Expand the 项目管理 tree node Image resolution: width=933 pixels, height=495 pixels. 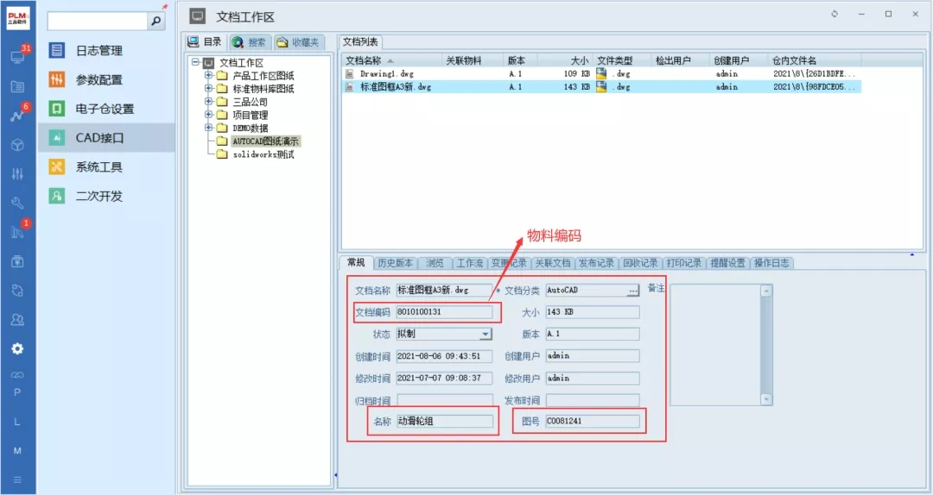point(209,115)
